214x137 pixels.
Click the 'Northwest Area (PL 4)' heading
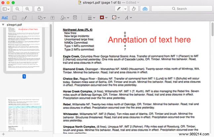[x=77, y=30]
